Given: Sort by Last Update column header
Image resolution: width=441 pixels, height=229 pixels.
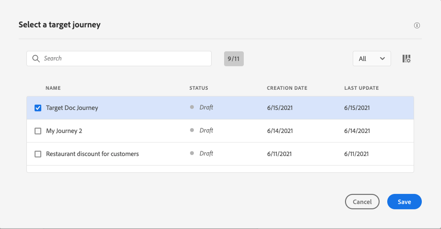Looking at the screenshot, I should click(361, 88).
